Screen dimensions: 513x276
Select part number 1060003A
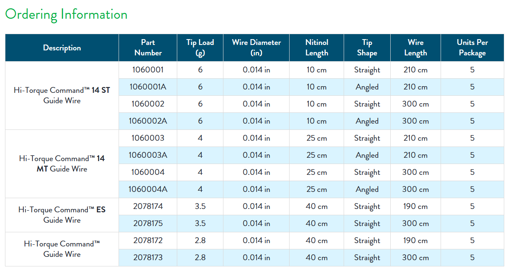[x=148, y=155]
